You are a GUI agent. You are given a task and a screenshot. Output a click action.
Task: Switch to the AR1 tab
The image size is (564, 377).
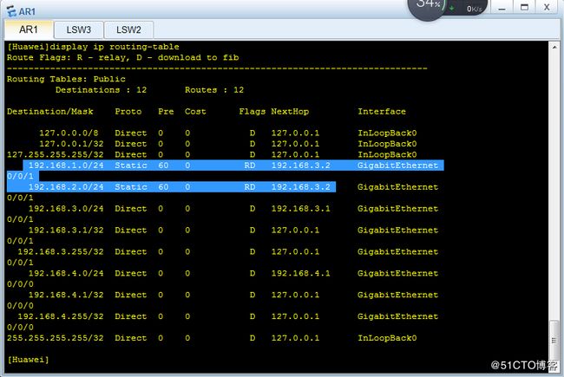pos(29,29)
